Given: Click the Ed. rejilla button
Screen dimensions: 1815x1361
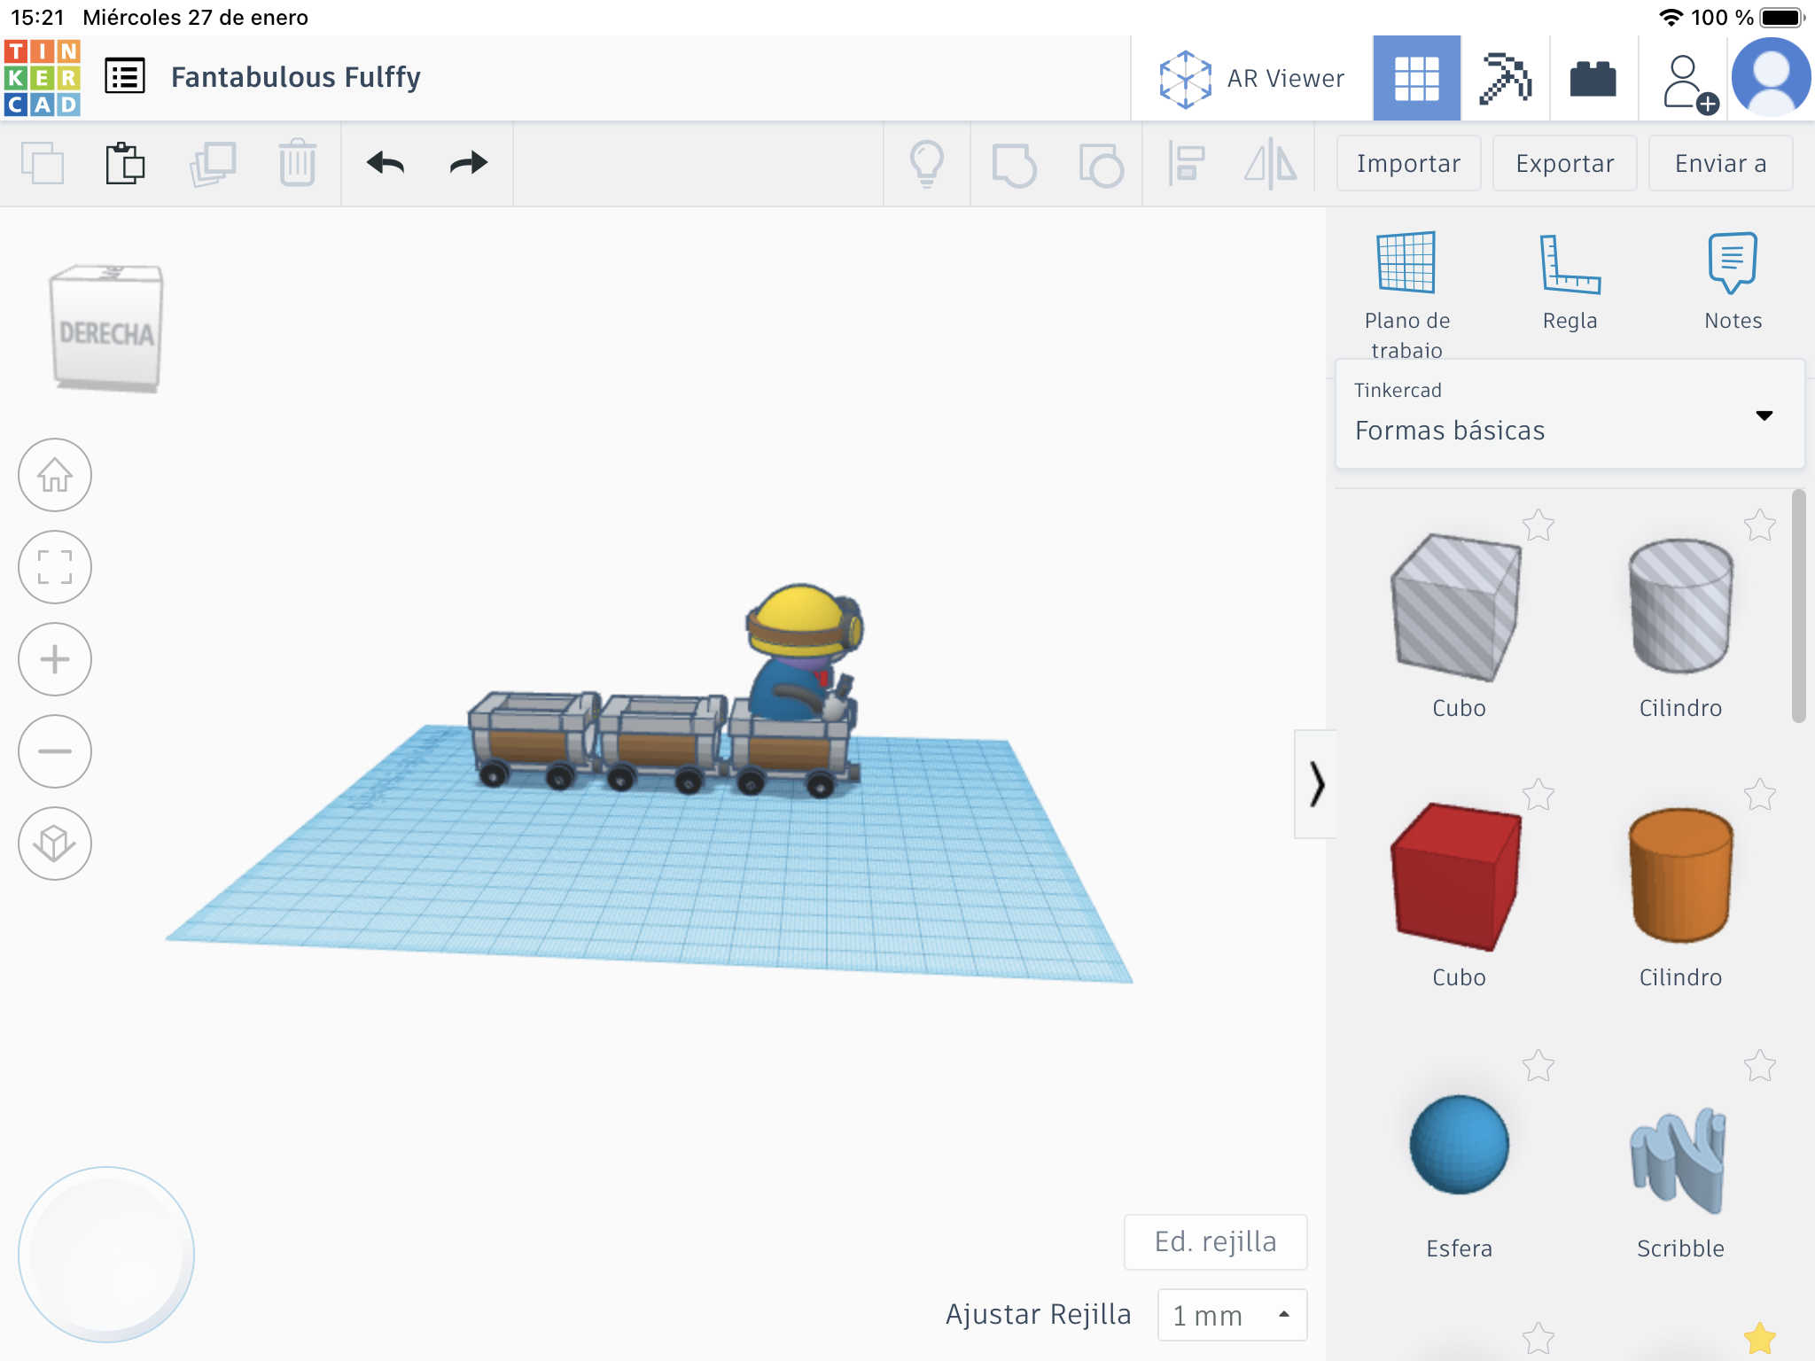Looking at the screenshot, I should tap(1215, 1242).
